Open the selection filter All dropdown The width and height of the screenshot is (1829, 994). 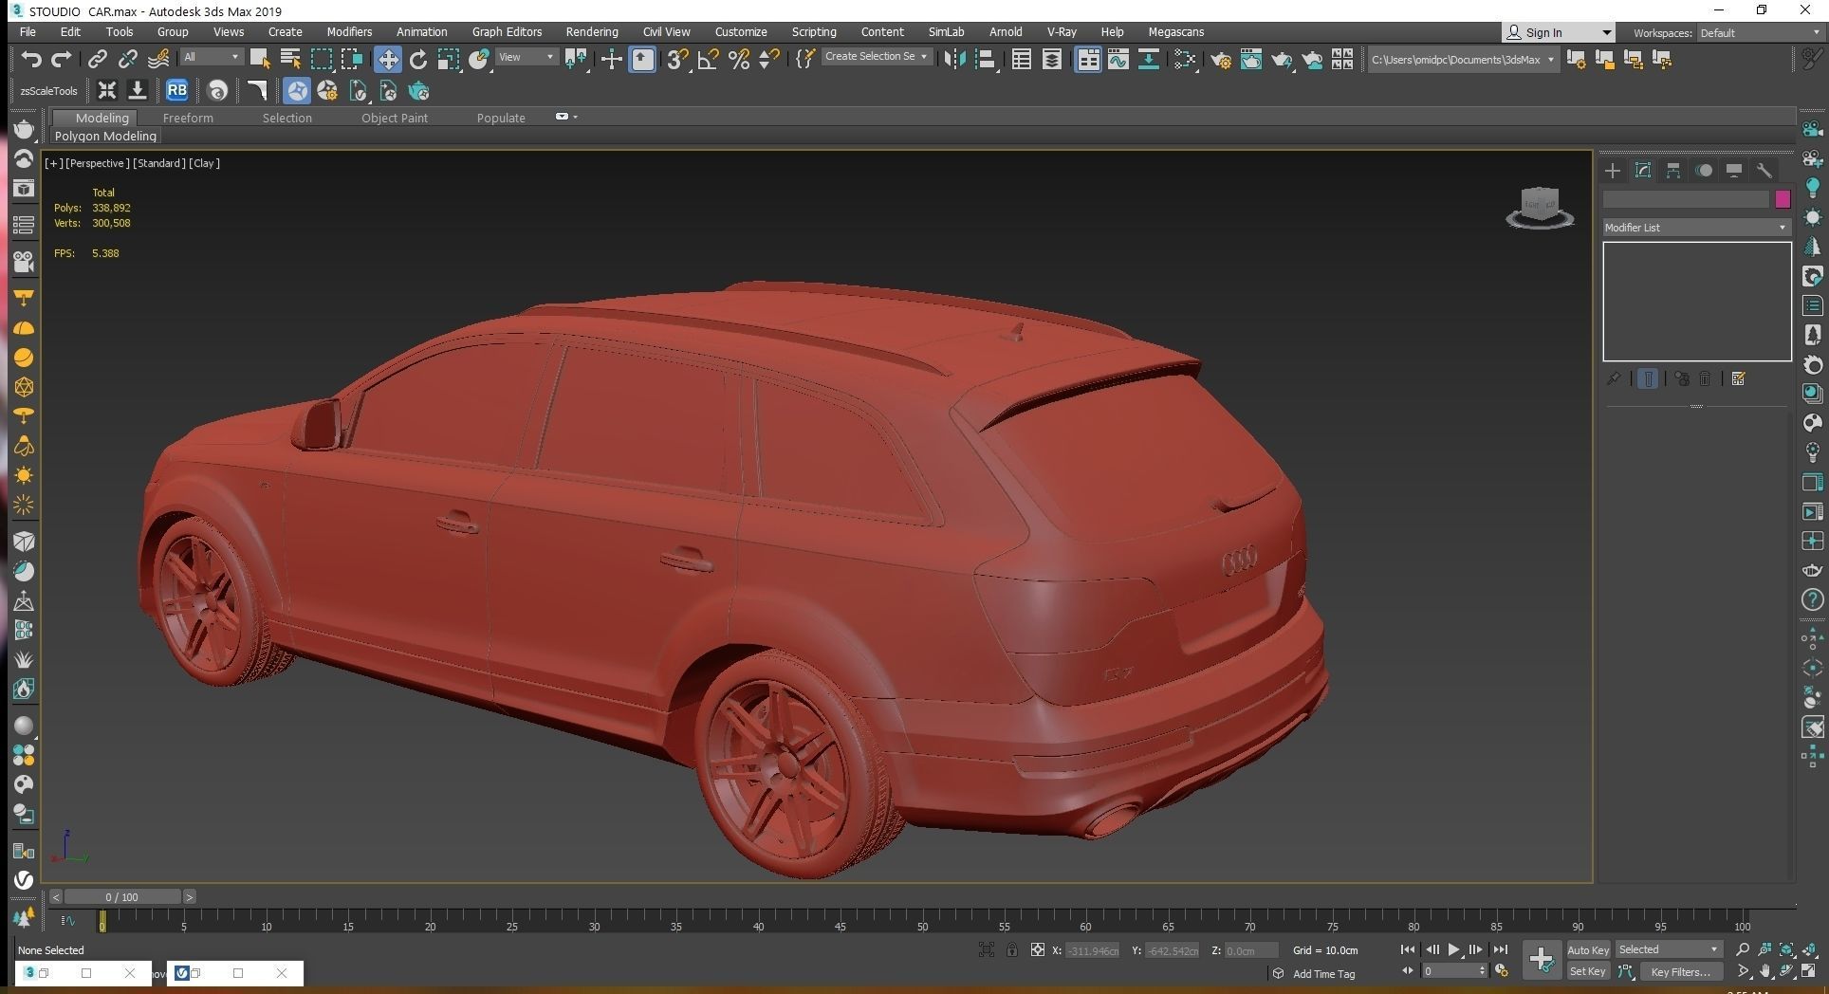pos(211,57)
